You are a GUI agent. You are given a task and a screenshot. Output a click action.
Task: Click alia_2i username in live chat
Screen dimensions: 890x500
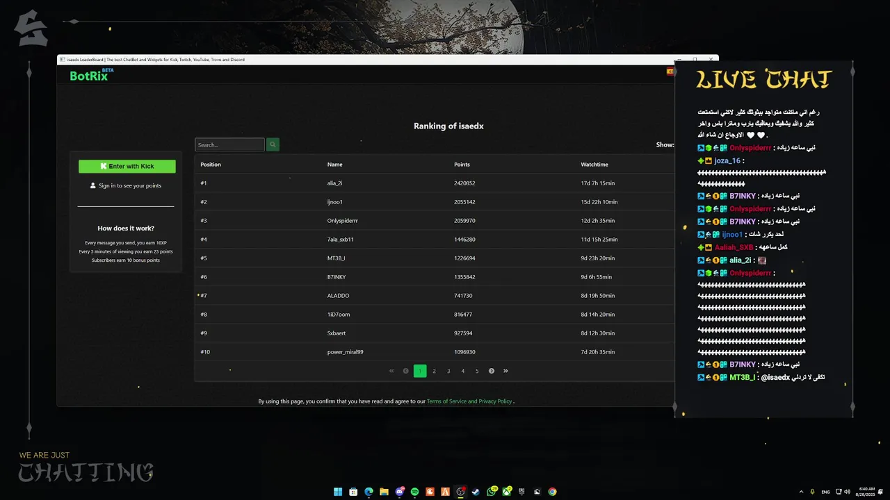(741, 260)
